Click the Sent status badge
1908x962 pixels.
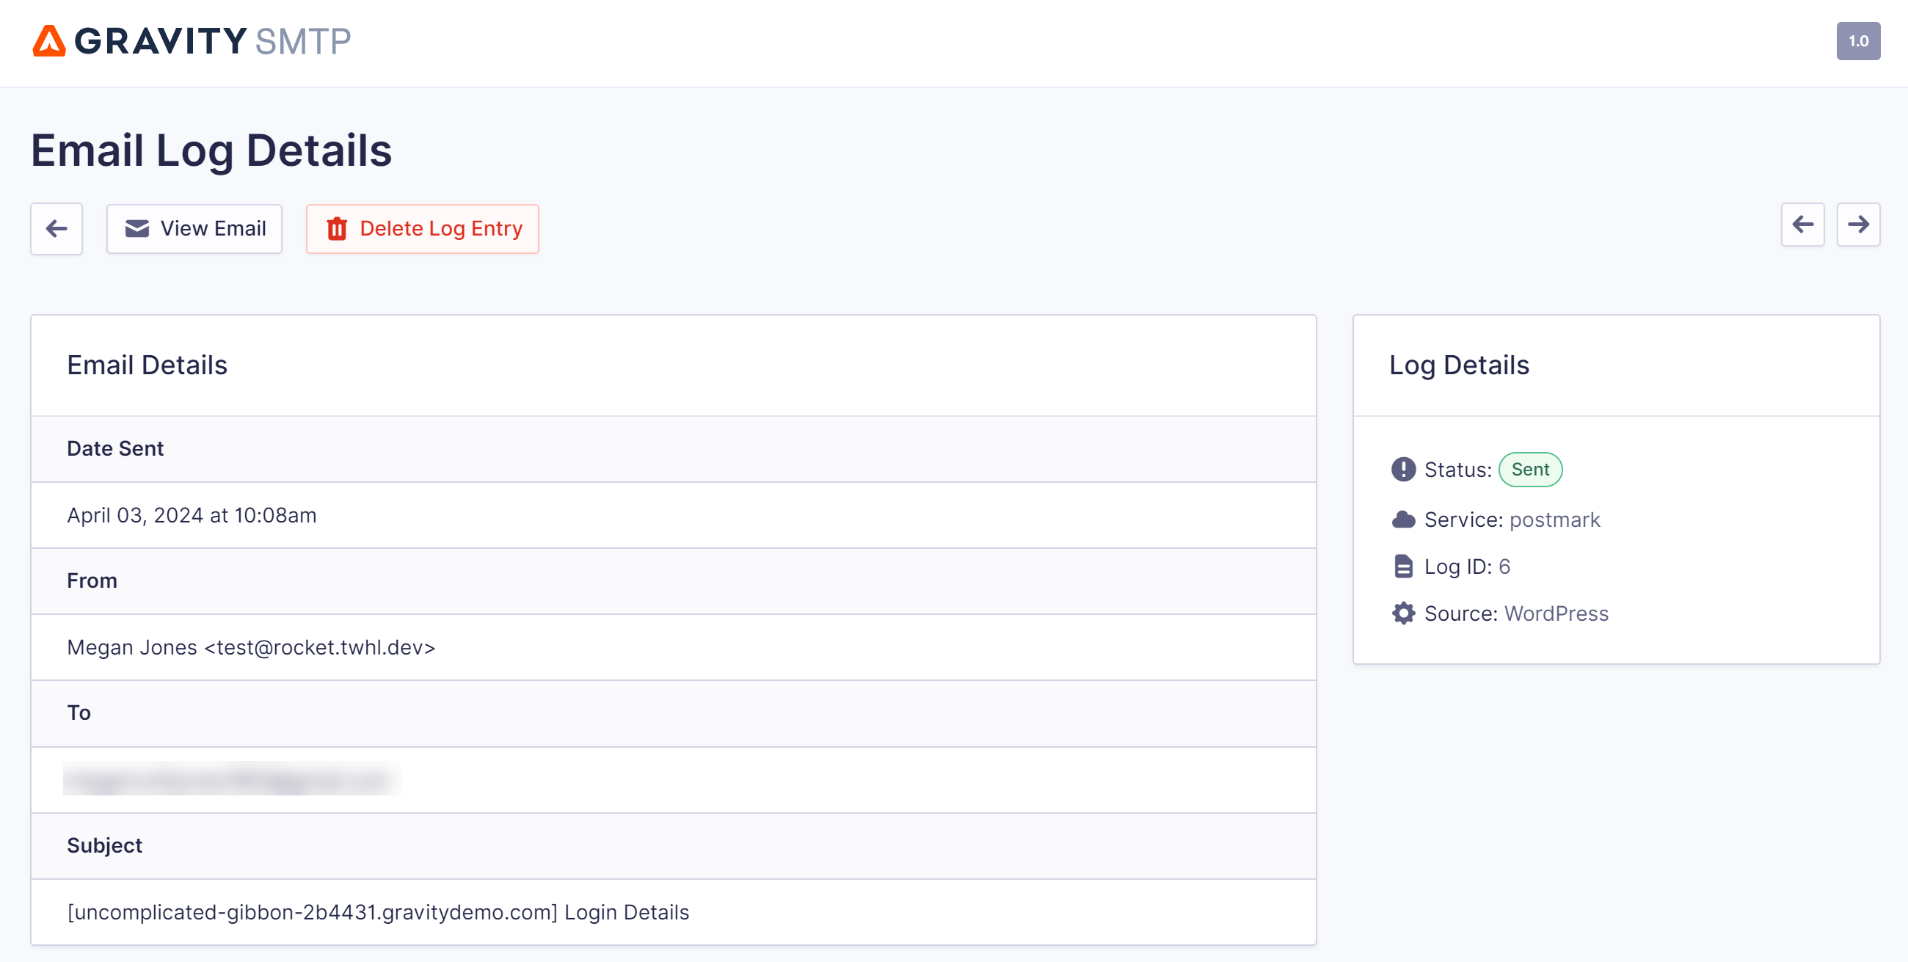click(x=1529, y=470)
